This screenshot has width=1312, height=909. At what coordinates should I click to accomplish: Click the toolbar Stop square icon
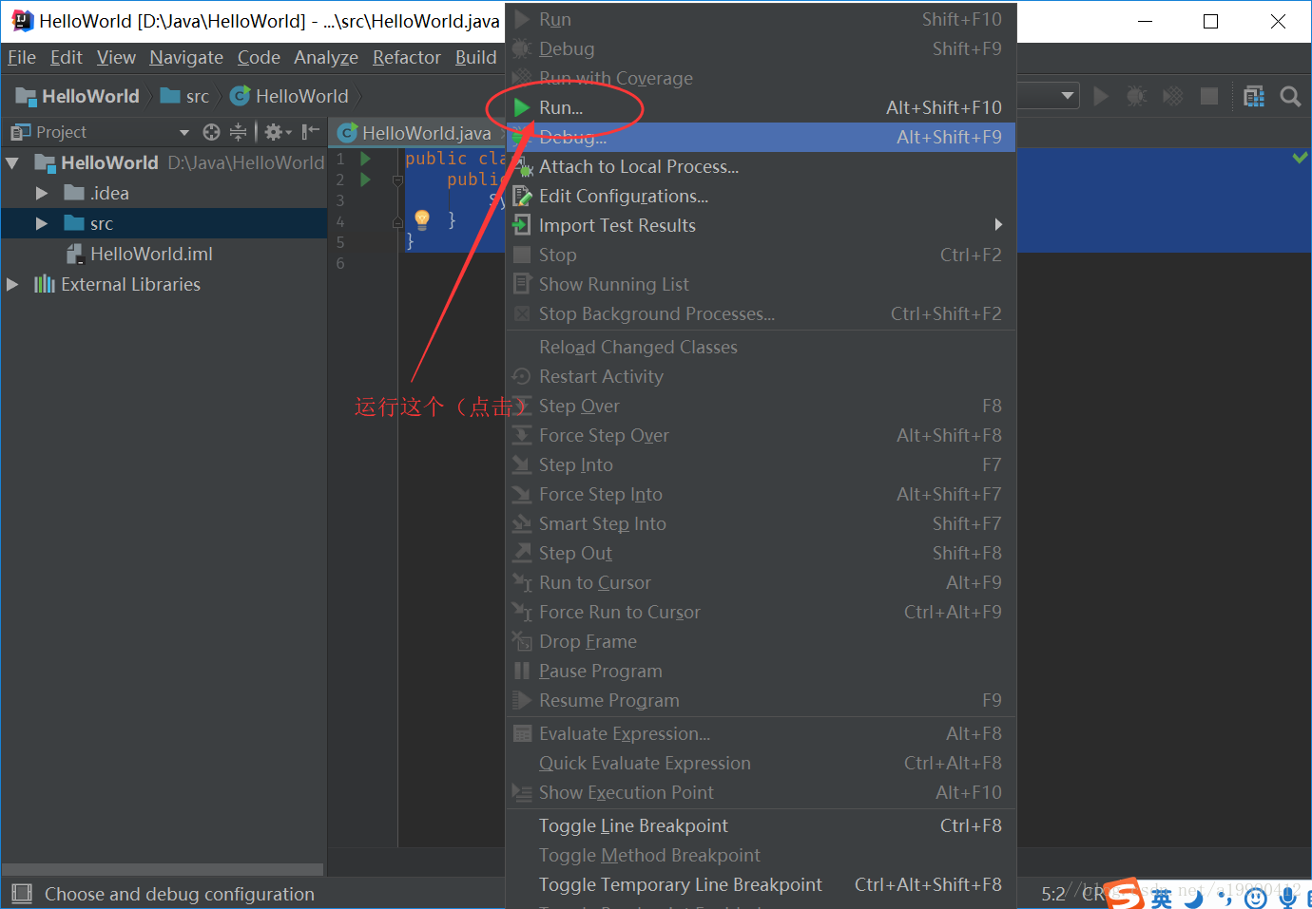[1209, 96]
